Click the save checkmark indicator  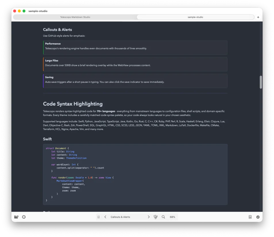[258, 217]
